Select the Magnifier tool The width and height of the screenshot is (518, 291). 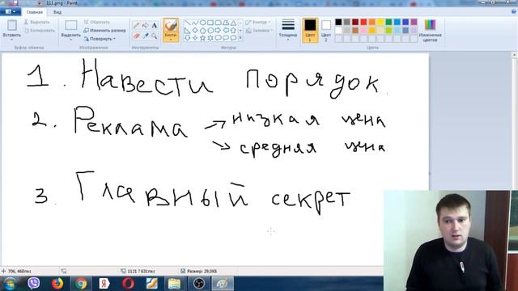coord(155,36)
